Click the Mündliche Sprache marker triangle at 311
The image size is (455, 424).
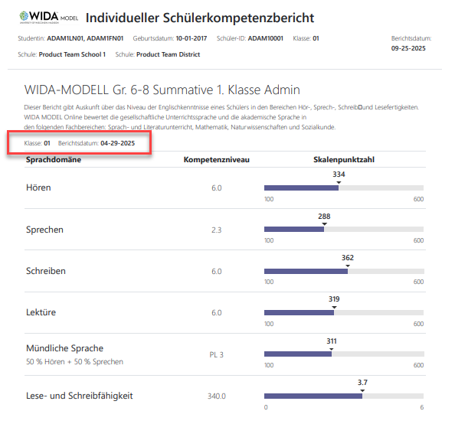coord(332,349)
